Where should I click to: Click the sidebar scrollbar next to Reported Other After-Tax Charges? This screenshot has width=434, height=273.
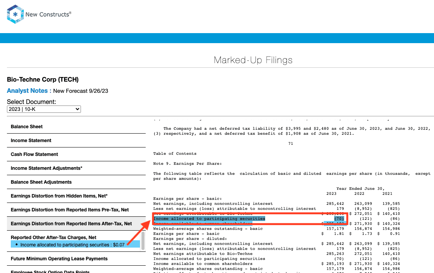143,241
